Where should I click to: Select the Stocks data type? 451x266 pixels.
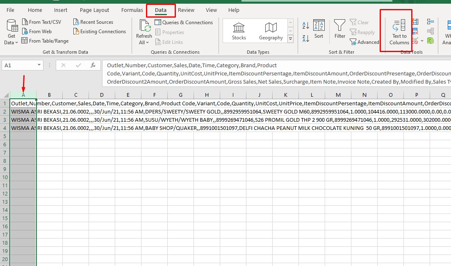(x=238, y=30)
